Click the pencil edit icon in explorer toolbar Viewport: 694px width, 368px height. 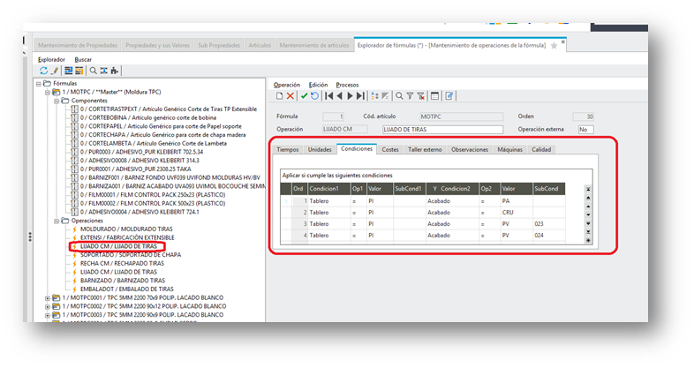tap(55, 71)
